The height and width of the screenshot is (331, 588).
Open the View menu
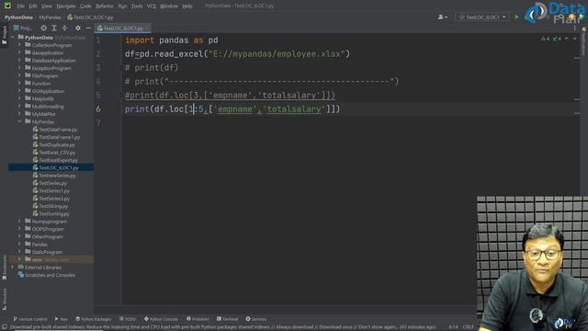pyautogui.click(x=47, y=6)
